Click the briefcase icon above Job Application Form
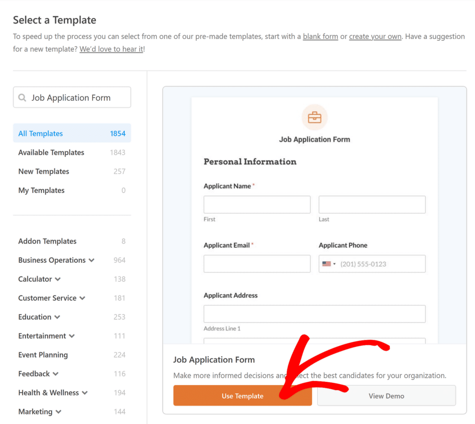The width and height of the screenshot is (475, 424). pos(315,117)
